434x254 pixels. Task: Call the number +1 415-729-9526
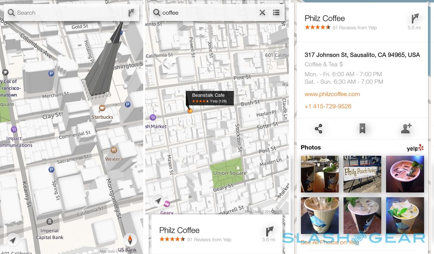(328, 106)
